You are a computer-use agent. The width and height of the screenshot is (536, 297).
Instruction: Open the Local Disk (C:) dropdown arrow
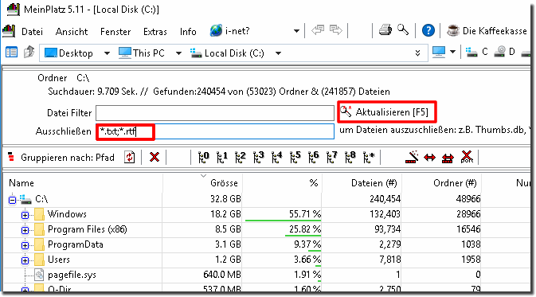tap(278, 53)
